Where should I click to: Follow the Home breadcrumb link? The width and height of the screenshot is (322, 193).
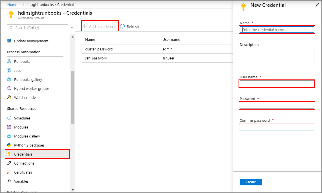click(12, 5)
